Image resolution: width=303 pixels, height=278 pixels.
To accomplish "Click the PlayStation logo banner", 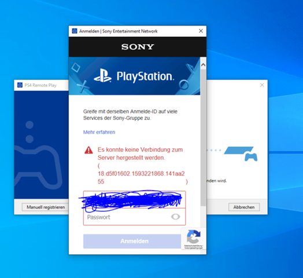I will point(134,76).
